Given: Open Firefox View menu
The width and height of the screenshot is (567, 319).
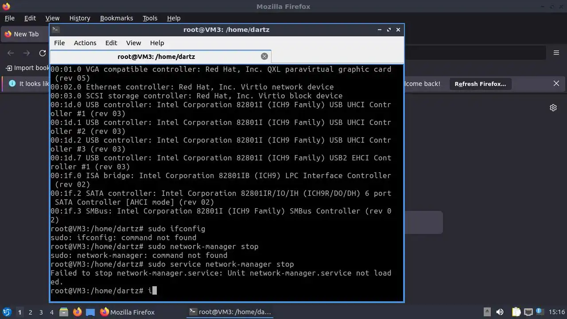Looking at the screenshot, I should click(x=52, y=18).
